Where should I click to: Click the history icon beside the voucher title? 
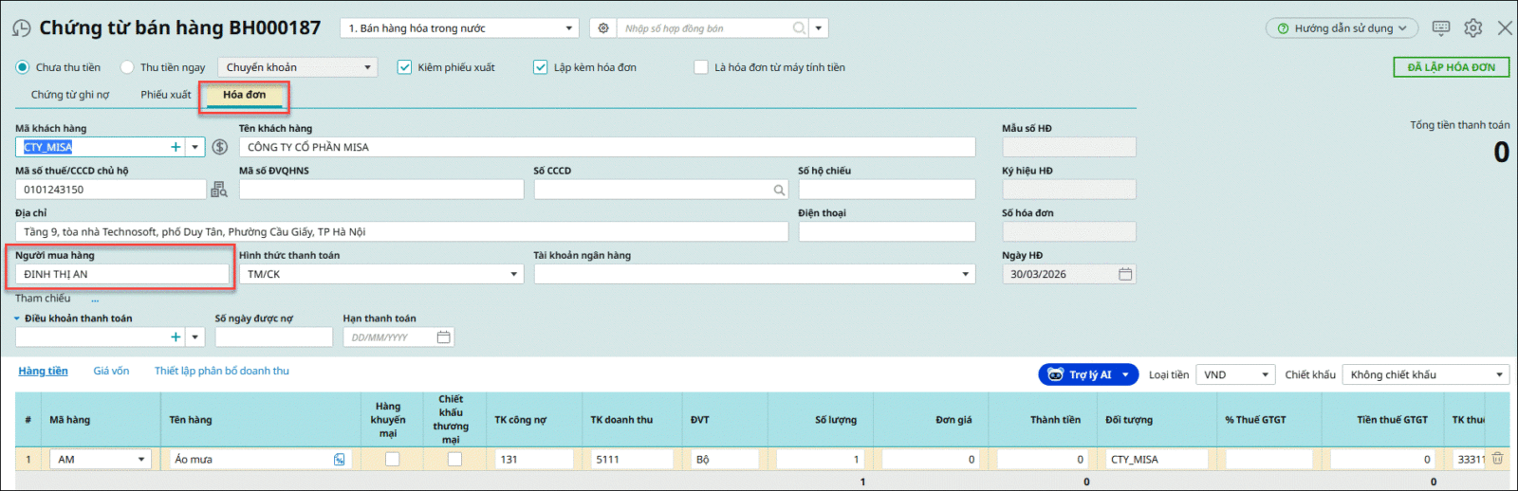coord(21,28)
